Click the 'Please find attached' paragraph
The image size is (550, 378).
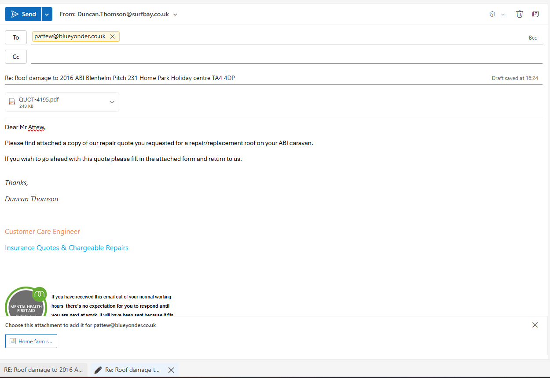point(159,143)
